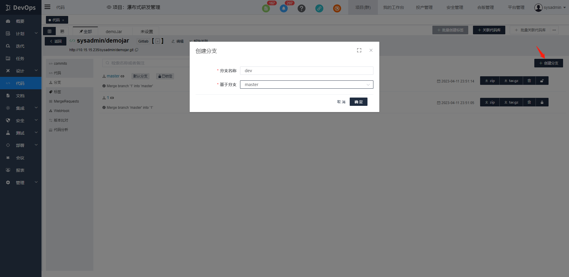Delete branch 1 with trash icon

[x=529, y=102]
